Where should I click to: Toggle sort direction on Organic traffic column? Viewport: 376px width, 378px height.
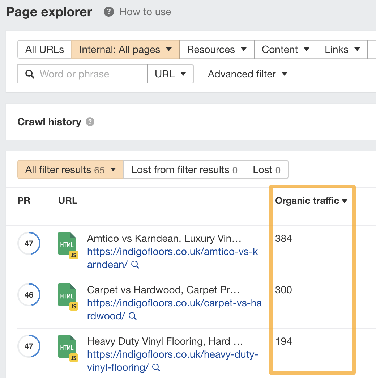[344, 201]
